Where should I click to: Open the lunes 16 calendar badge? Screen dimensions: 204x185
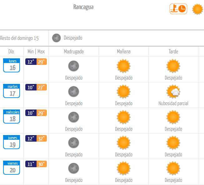(12, 65)
